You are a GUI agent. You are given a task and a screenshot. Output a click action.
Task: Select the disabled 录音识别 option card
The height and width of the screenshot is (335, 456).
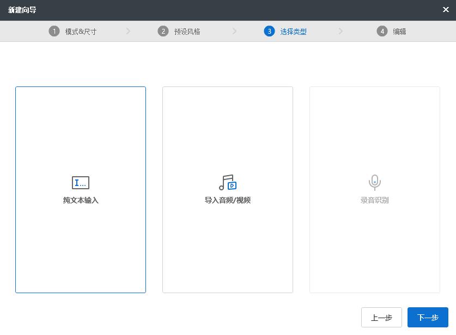(x=374, y=190)
